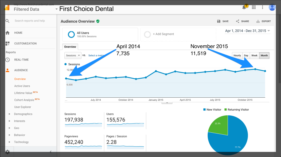
Task: Click the Customization dashboard icon
Action: (x=8, y=44)
